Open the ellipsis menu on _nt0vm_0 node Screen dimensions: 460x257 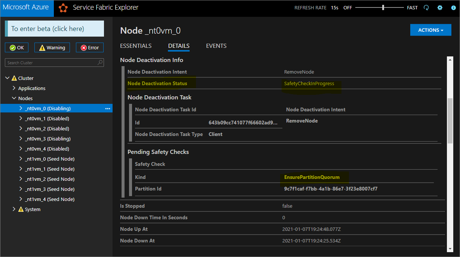[108, 108]
